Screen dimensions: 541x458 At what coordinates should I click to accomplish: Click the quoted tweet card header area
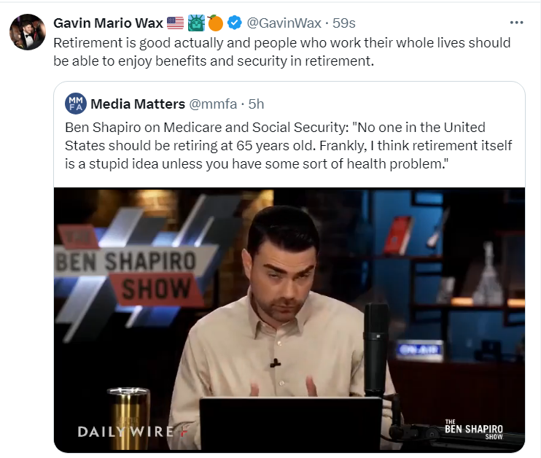pos(289,104)
